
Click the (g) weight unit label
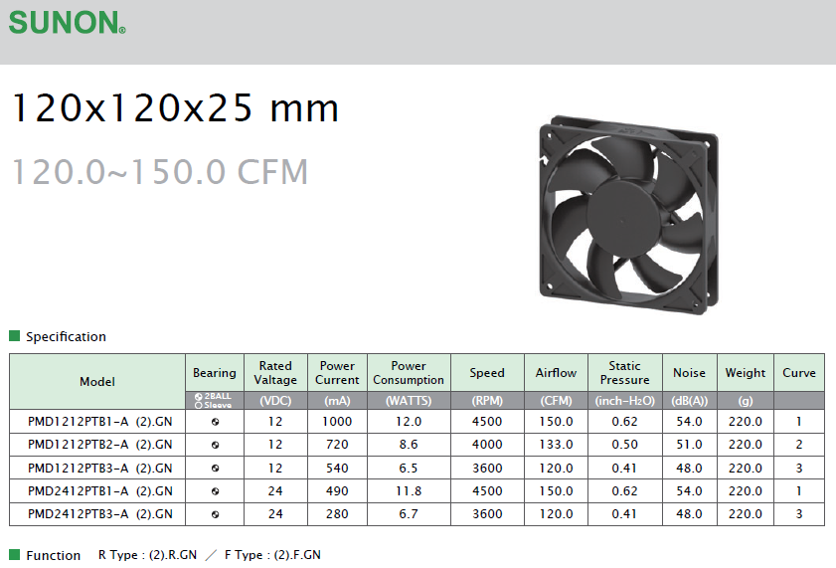[x=746, y=401]
